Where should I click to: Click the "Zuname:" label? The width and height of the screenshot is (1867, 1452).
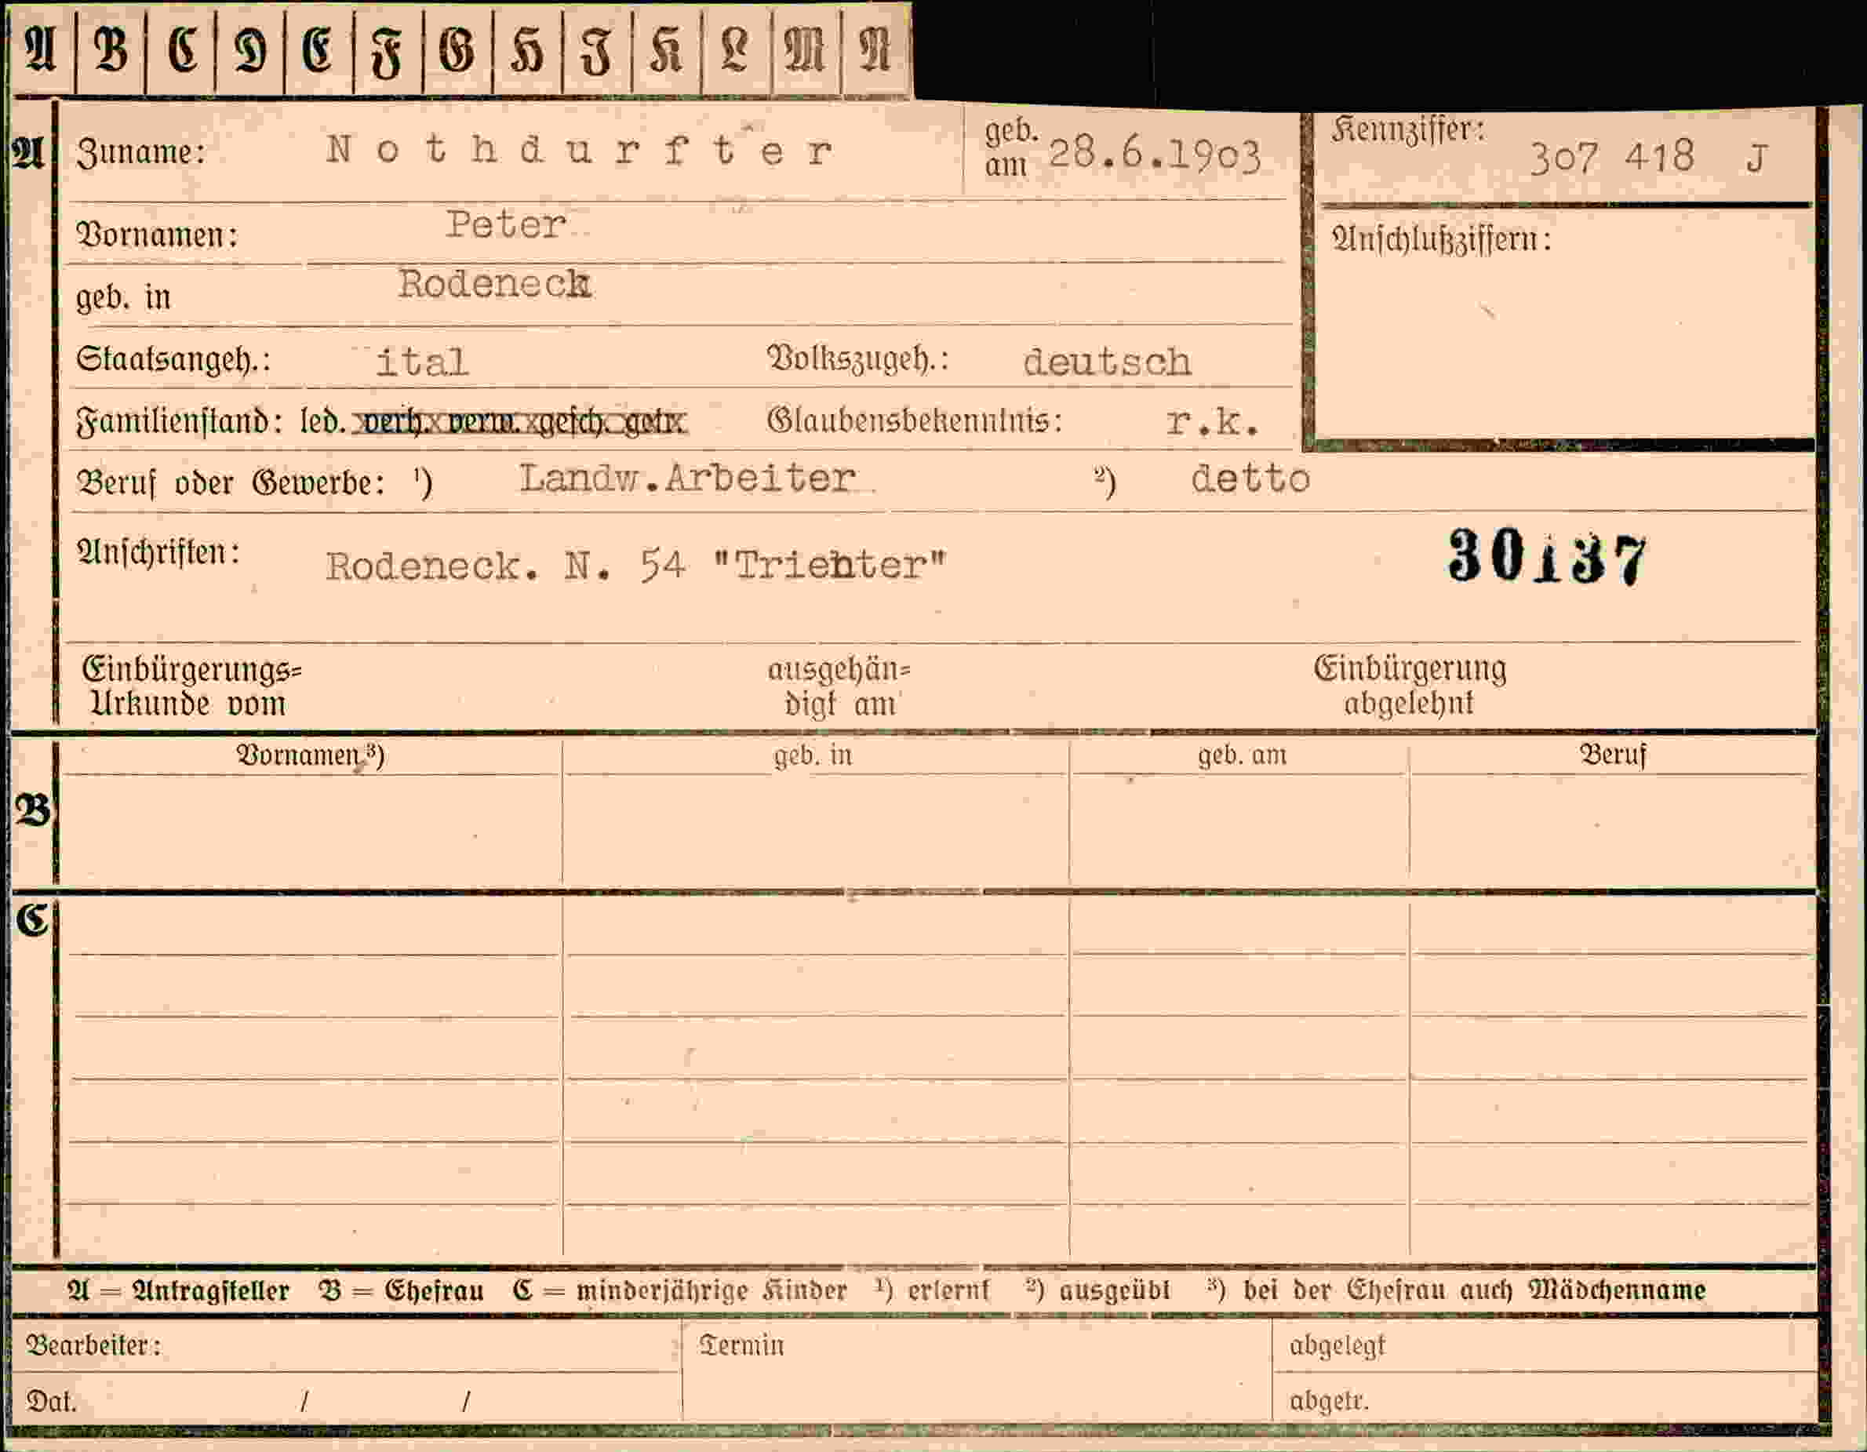141,153
